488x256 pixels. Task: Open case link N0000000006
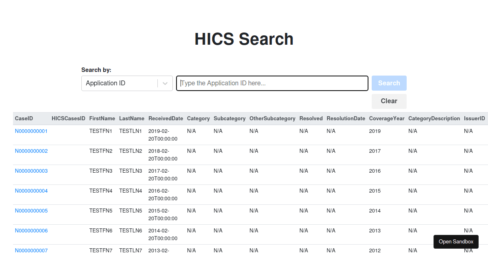tap(31, 231)
